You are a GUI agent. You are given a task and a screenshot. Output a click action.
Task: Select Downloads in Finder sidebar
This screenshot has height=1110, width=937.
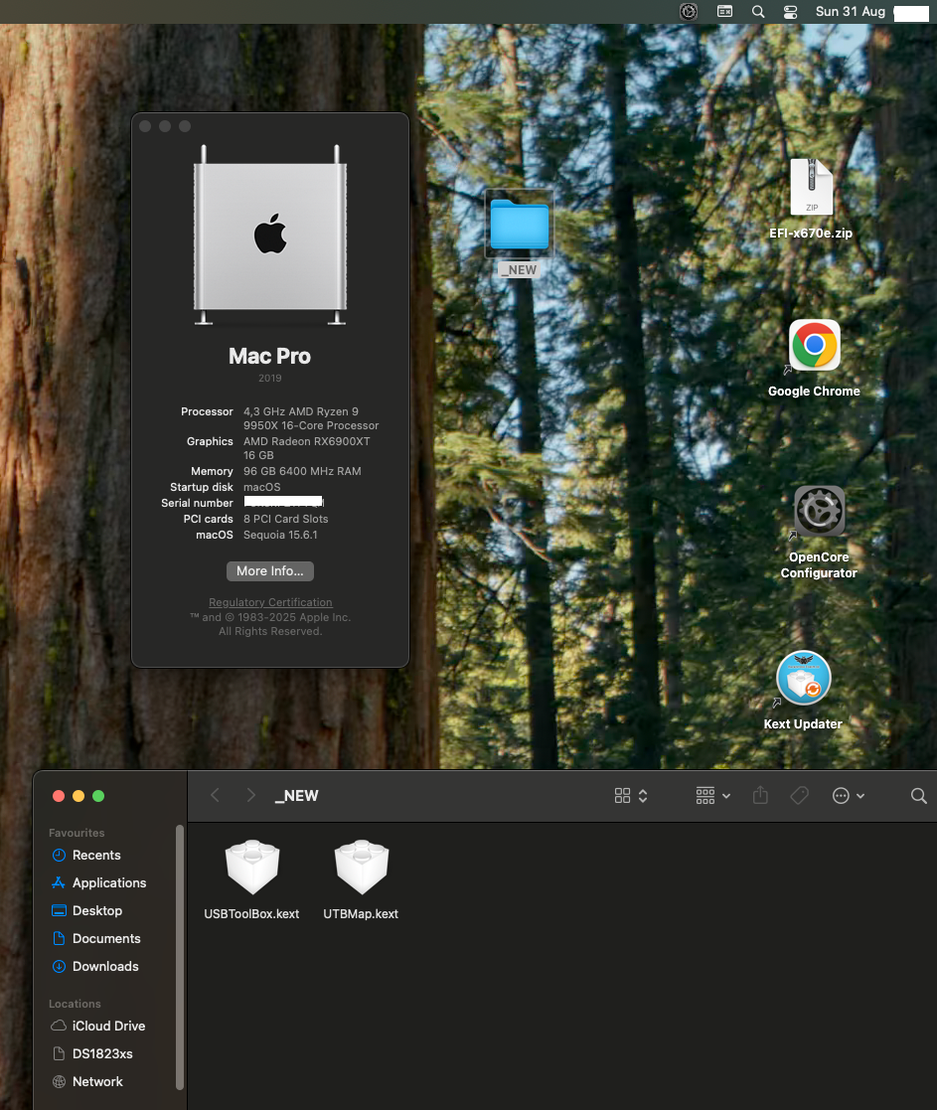105,966
